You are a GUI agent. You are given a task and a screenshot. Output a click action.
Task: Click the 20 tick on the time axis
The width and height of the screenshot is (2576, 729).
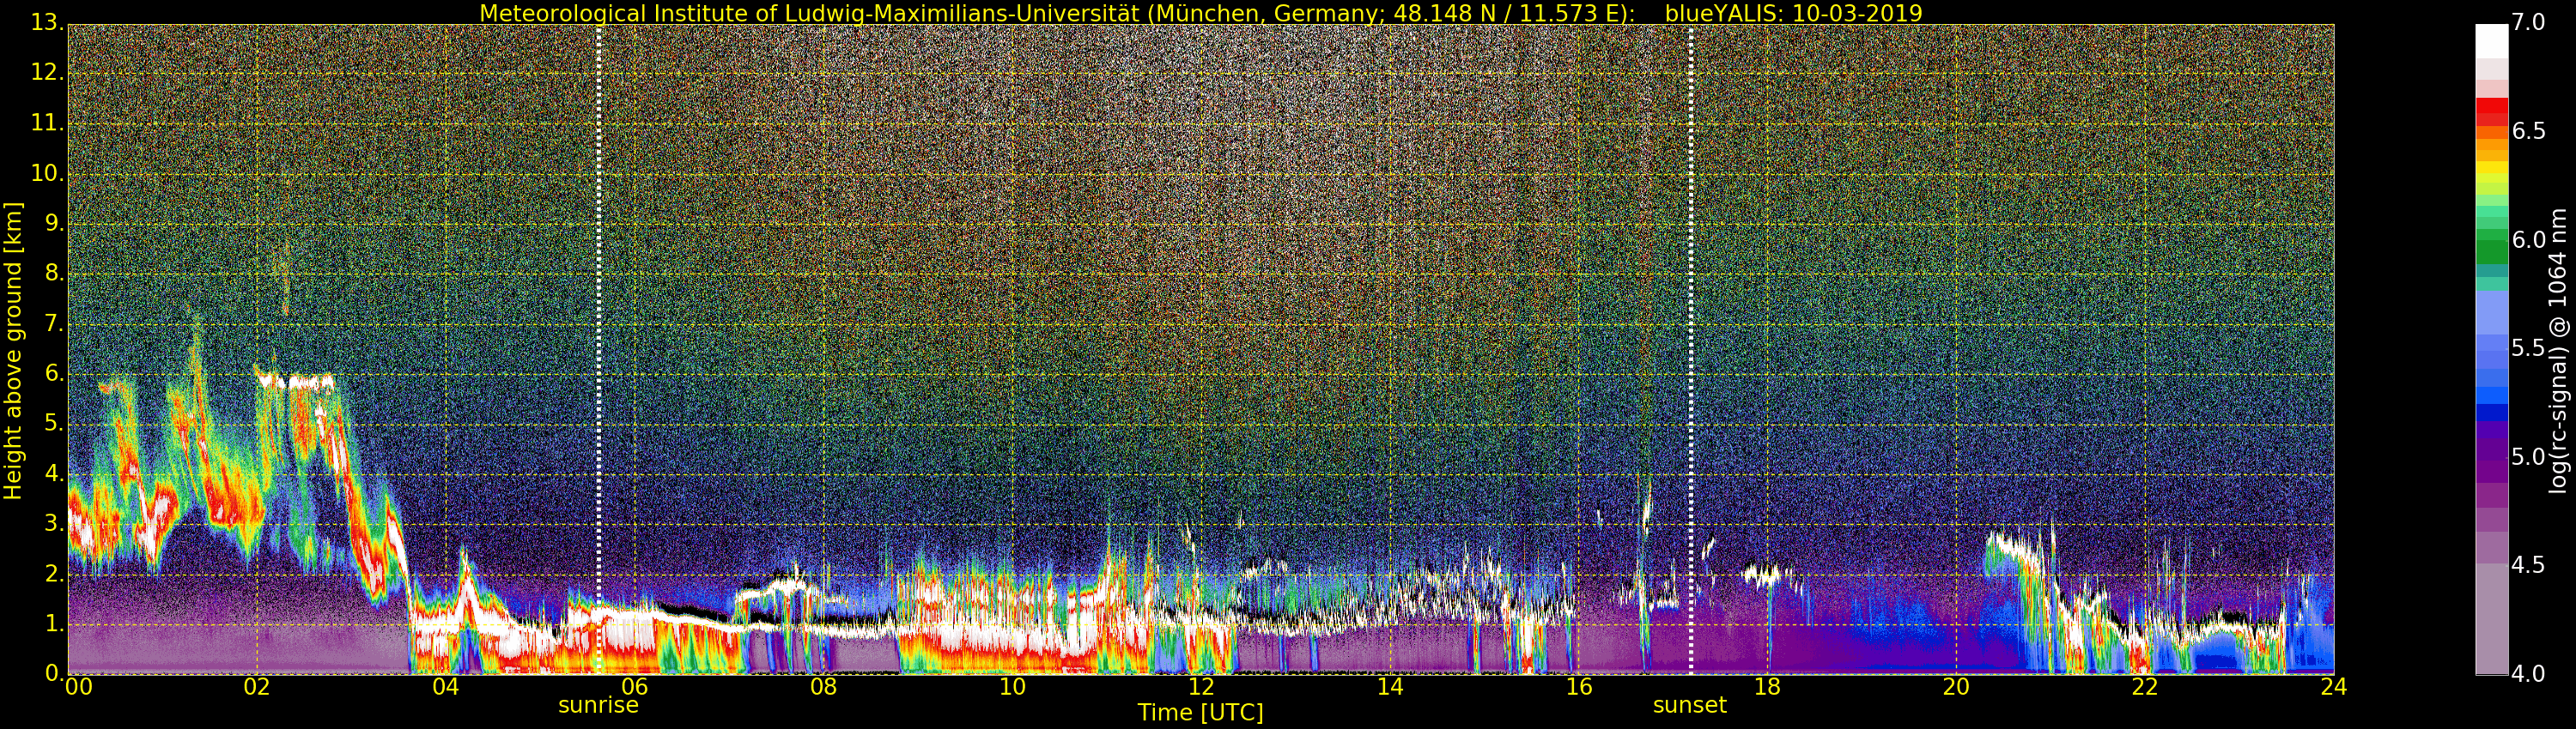1957,687
